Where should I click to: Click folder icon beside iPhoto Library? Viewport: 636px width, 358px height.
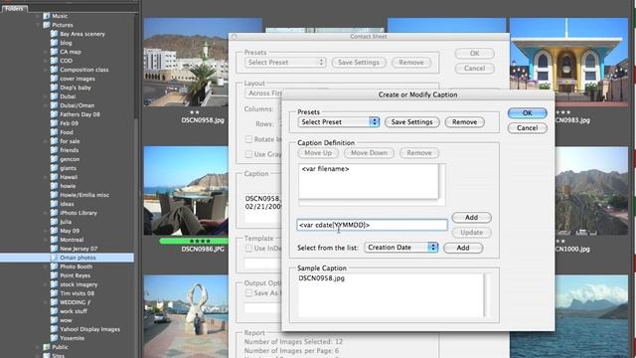[x=54, y=213]
